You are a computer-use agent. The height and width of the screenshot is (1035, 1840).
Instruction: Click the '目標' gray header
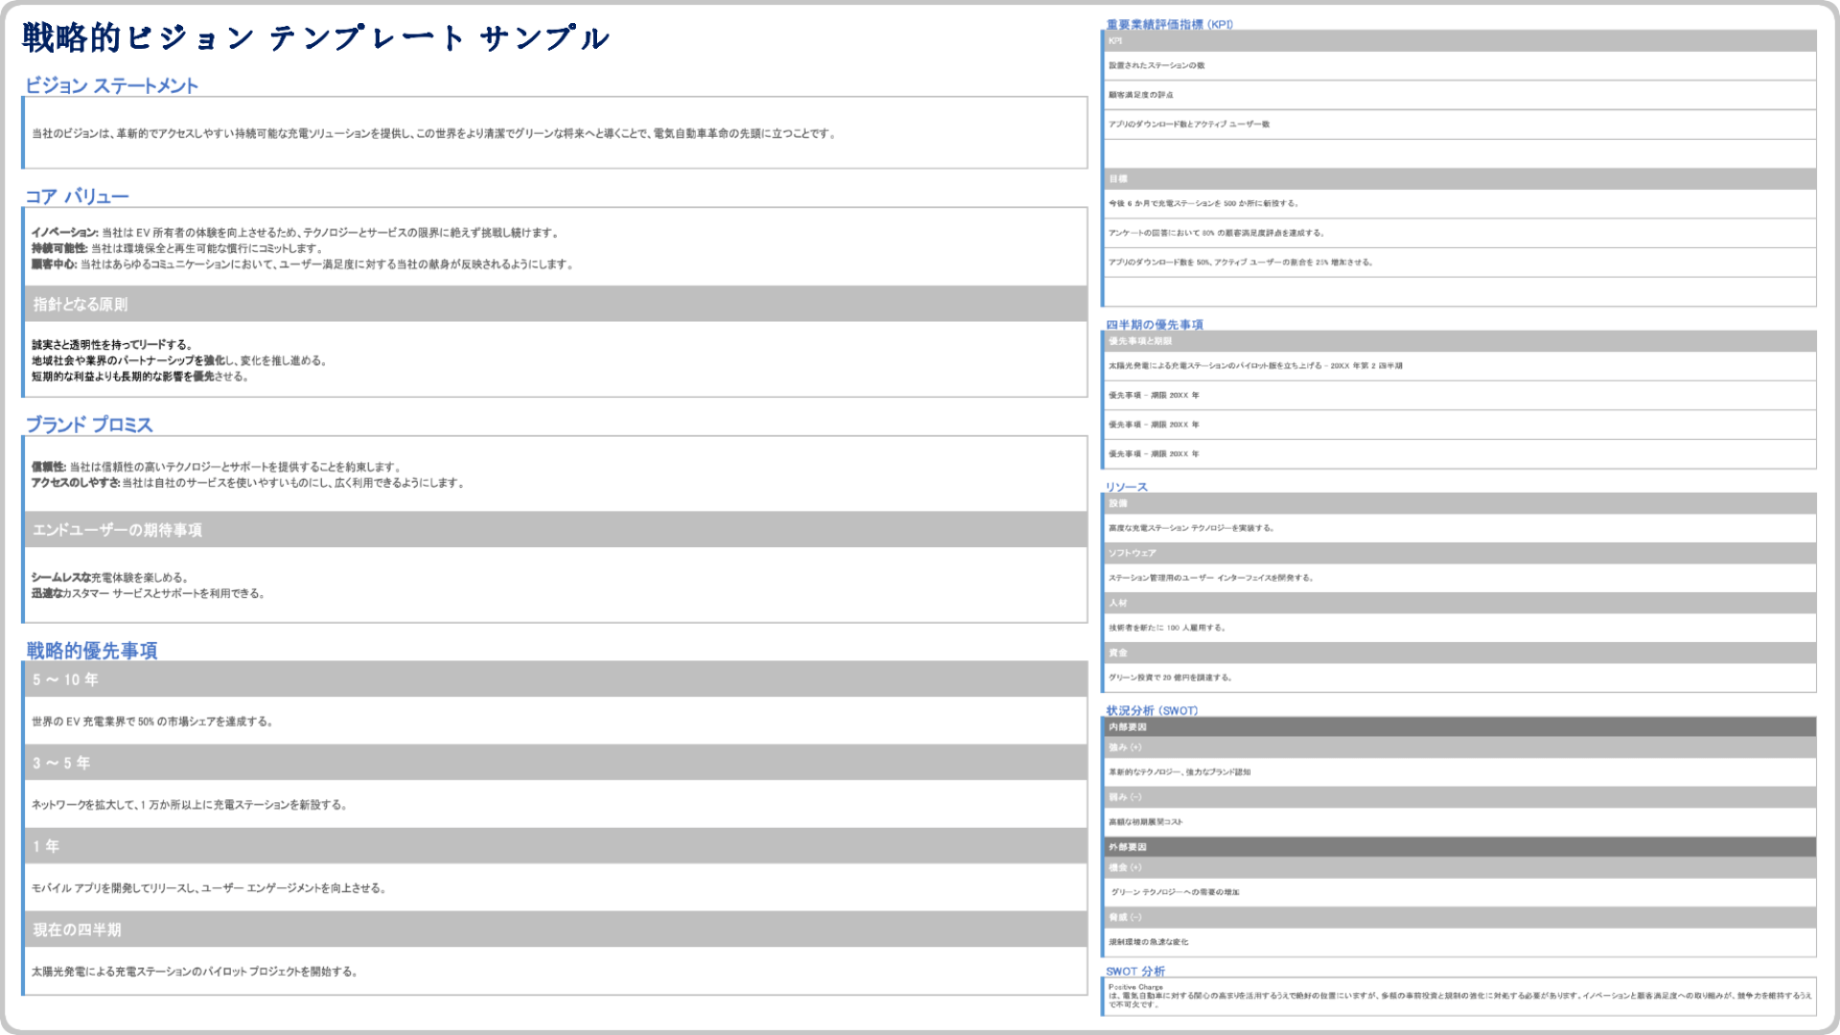1460,178
